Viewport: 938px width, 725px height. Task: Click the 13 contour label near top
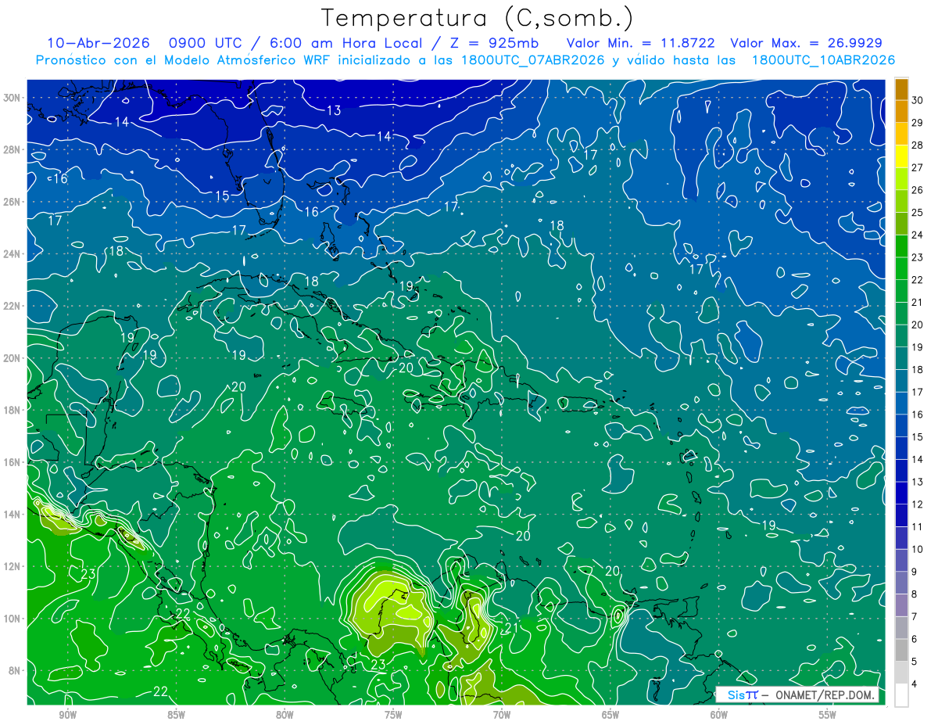pyautogui.click(x=334, y=110)
